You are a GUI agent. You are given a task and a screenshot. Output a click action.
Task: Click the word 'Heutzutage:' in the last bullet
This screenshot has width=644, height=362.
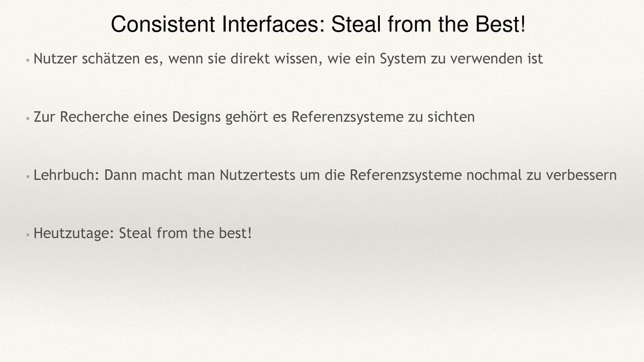[x=74, y=233]
